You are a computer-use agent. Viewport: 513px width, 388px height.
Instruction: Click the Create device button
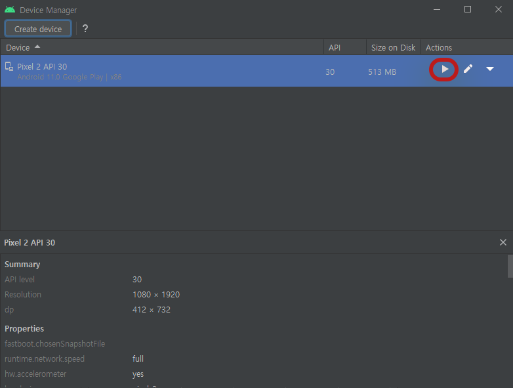point(38,29)
